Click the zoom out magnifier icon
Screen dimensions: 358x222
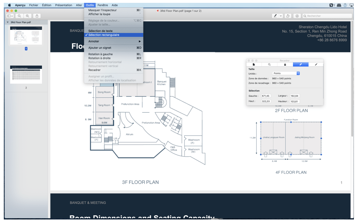pyautogui.click(x=19, y=16)
